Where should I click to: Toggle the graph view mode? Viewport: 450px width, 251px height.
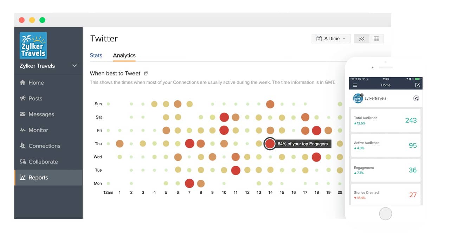pyautogui.click(x=361, y=39)
